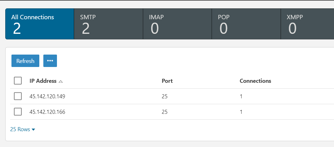
Task: Select the checkbox for 45.142.120.166
Action: tap(18, 112)
